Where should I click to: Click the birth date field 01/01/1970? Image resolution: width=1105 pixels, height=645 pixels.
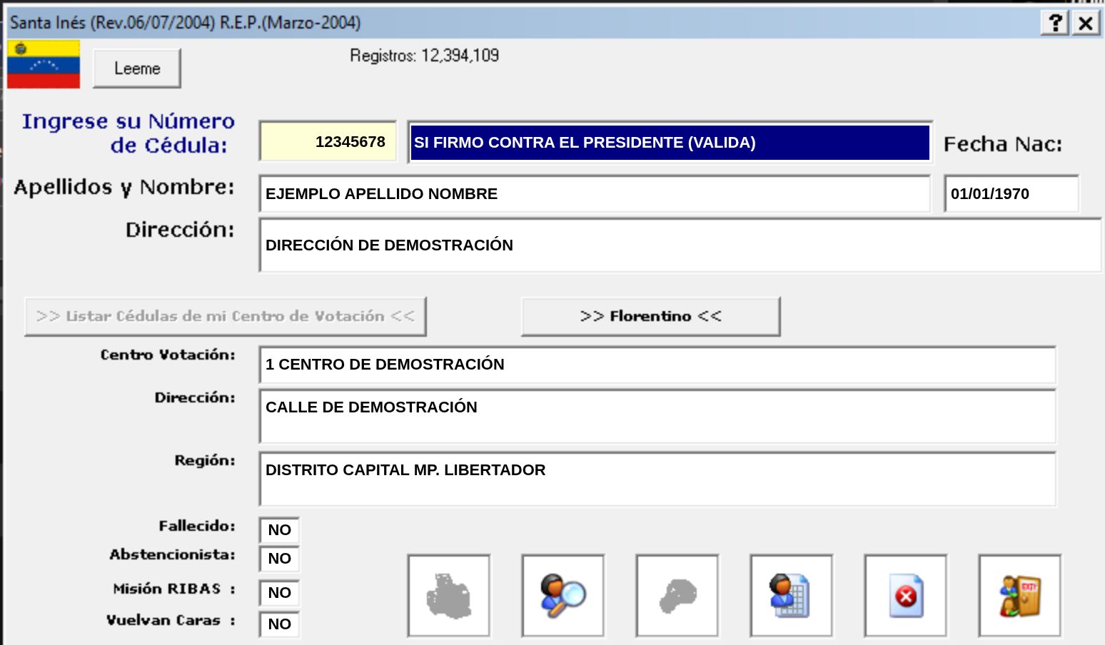1011,193
